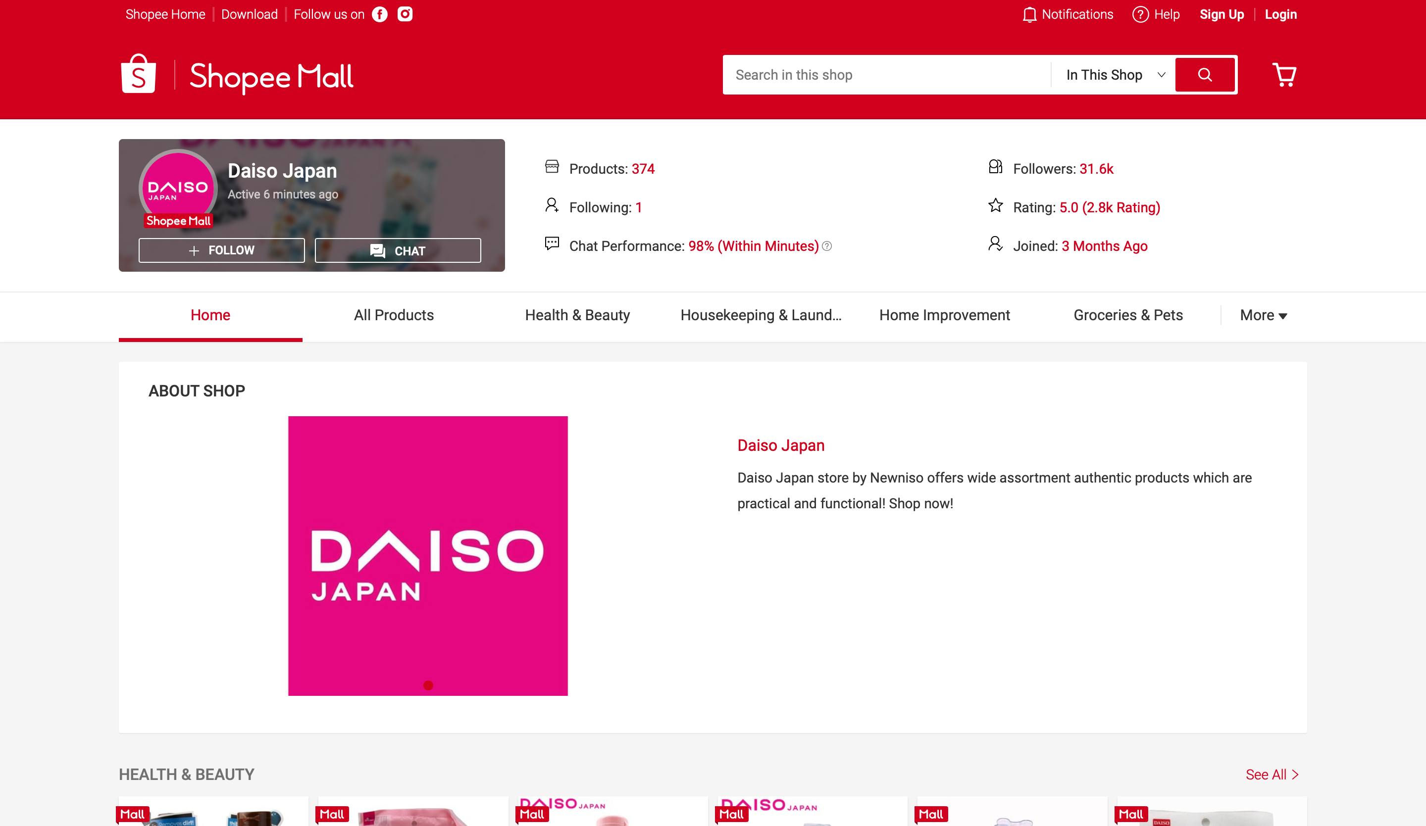This screenshot has width=1426, height=826.
Task: Expand the More categories menu
Action: coord(1263,315)
